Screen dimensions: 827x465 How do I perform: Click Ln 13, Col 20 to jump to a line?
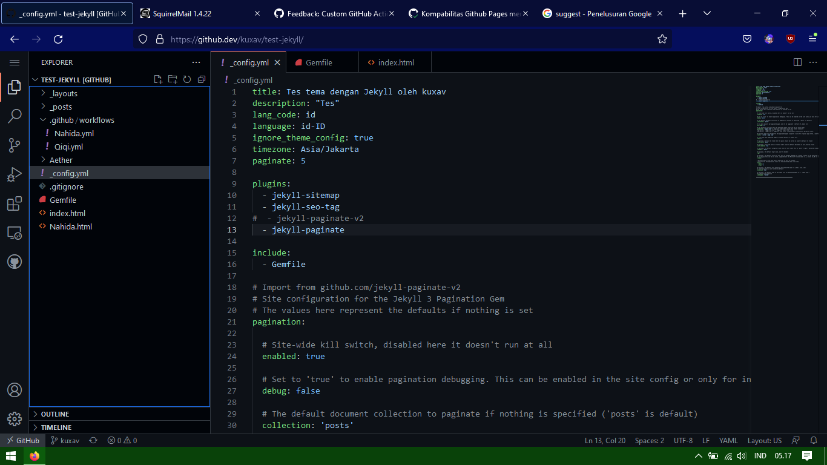(605, 440)
